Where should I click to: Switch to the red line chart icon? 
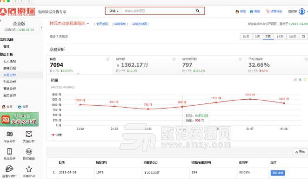[295, 79]
